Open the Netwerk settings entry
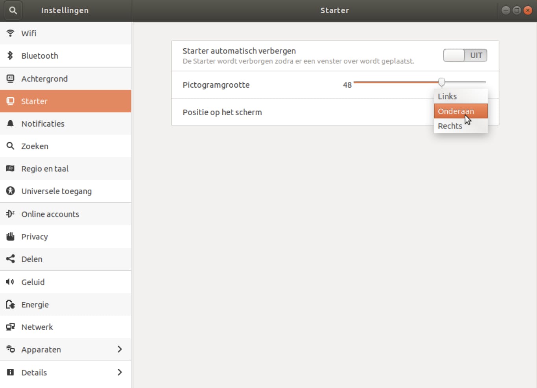 coord(37,327)
